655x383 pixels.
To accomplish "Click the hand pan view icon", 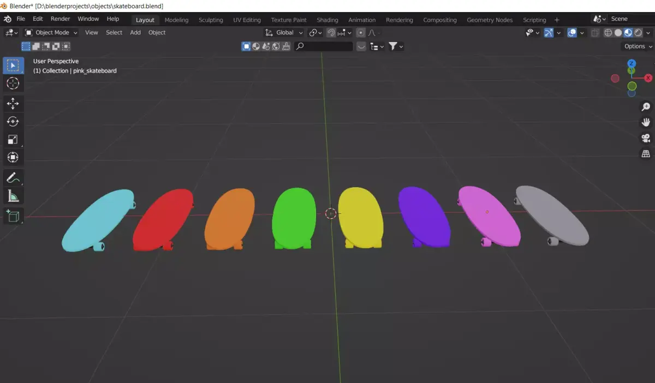I will (646, 122).
